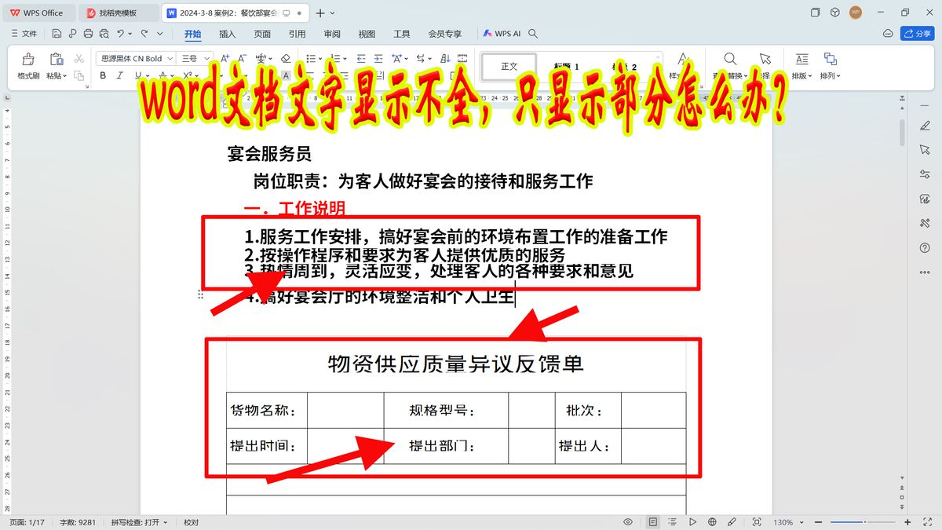Open the 排列 arrange dropdown
942x530 pixels.
click(x=830, y=75)
